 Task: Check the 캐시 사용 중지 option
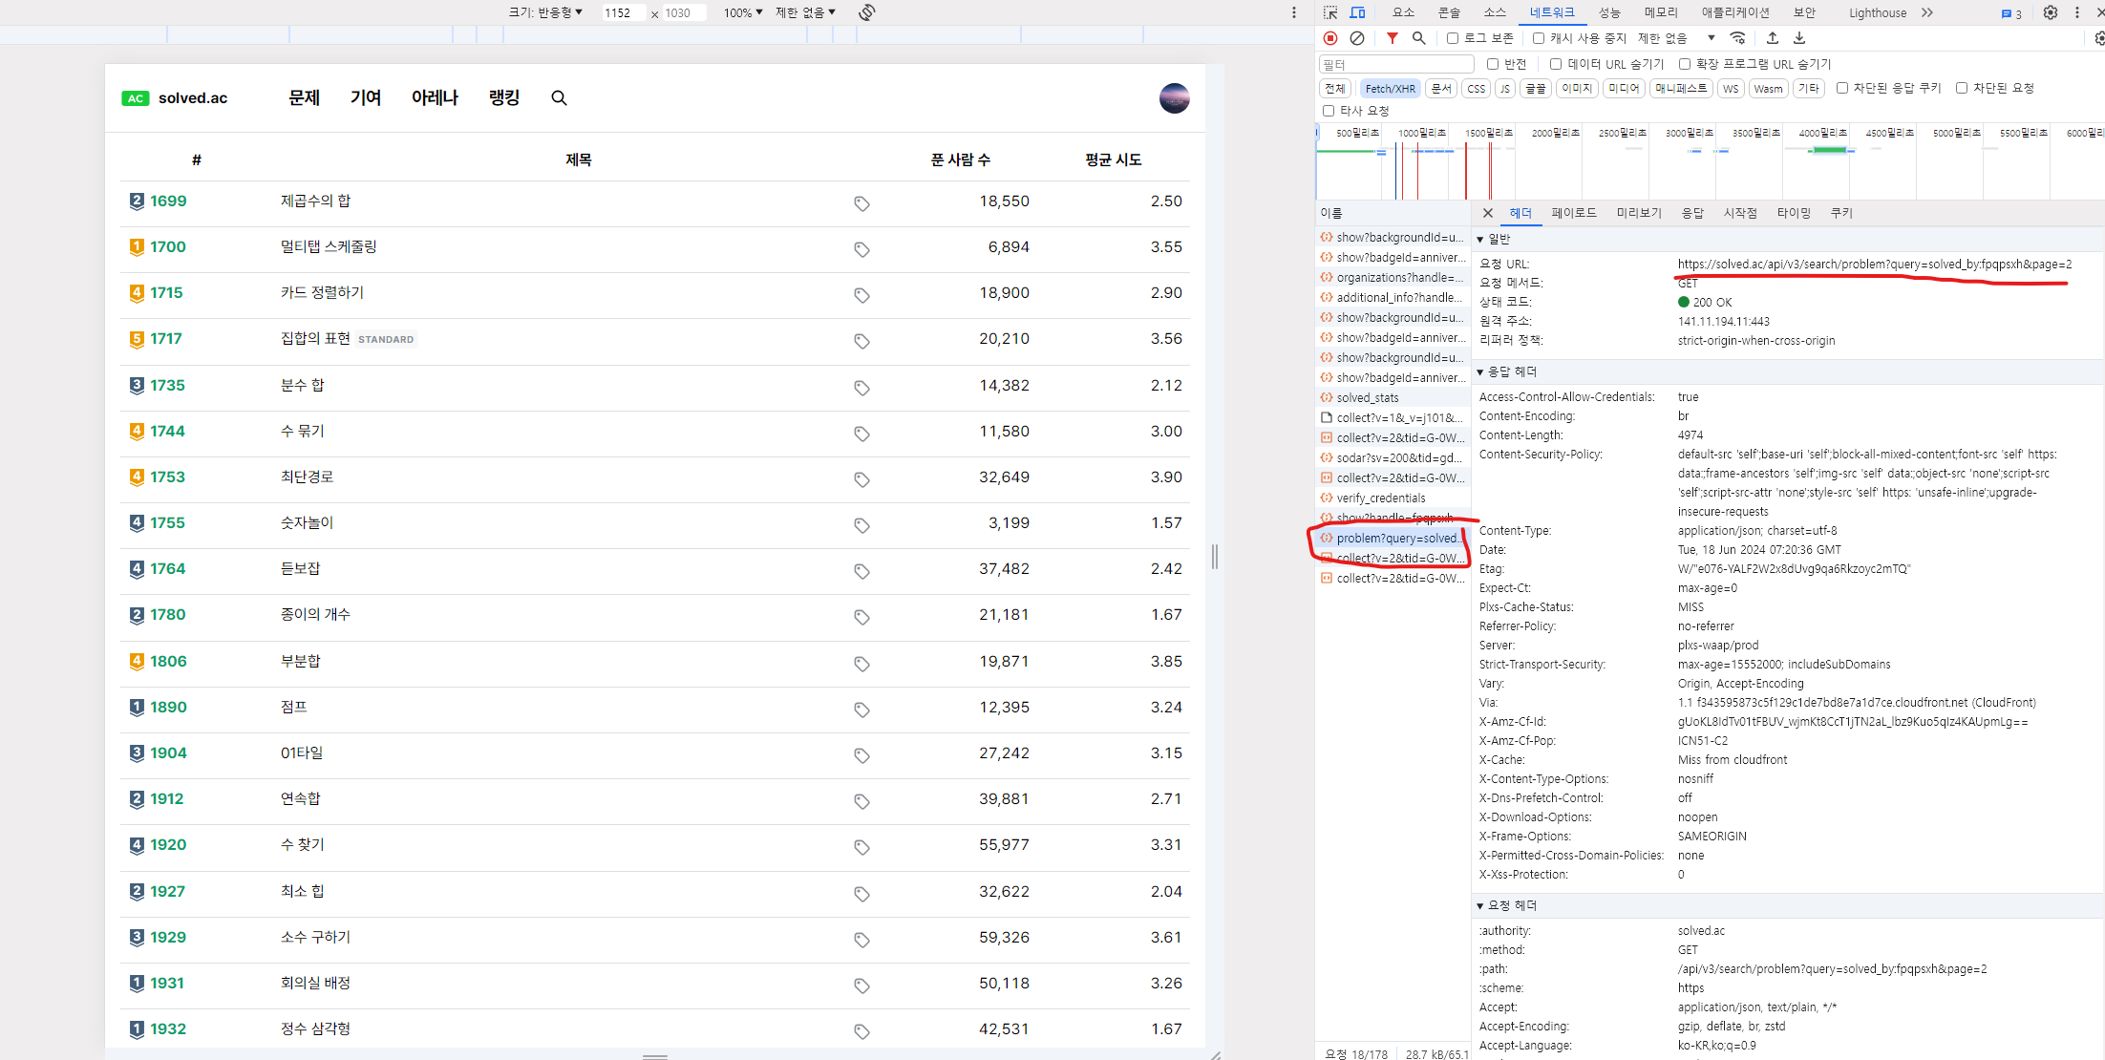tap(1539, 38)
